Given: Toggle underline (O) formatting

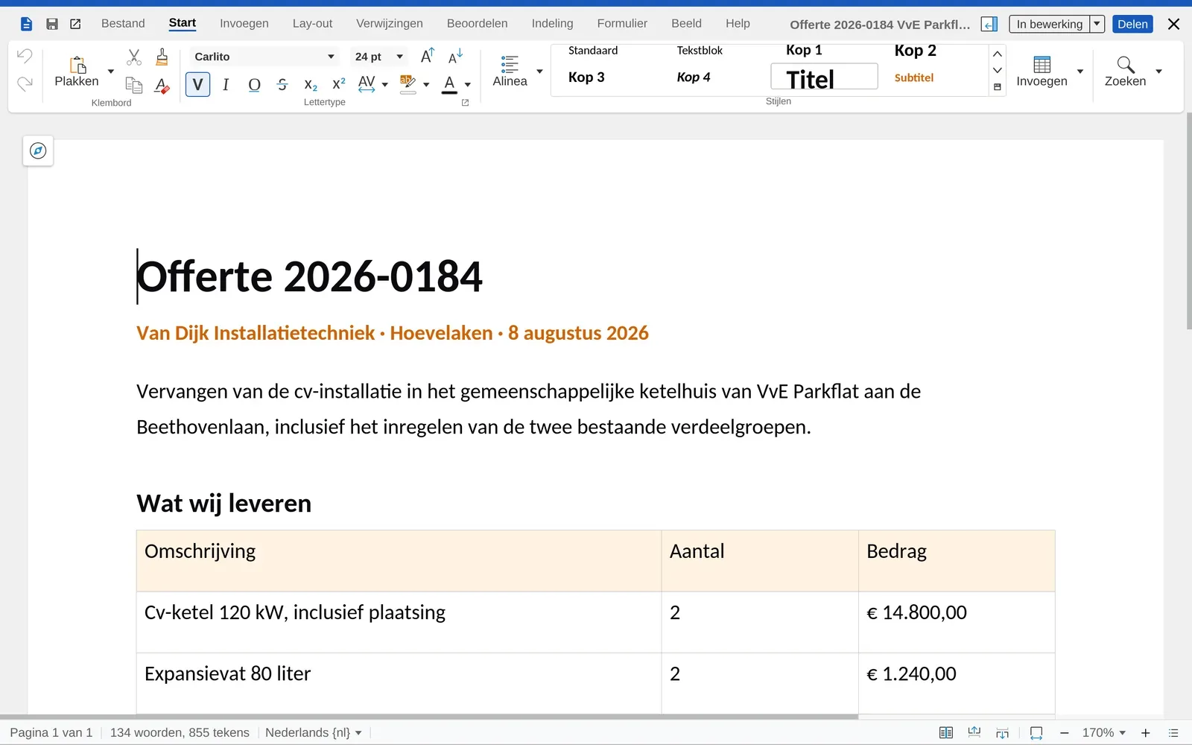Looking at the screenshot, I should pos(254,84).
